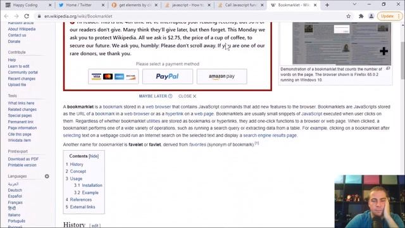This screenshot has height=228, width=405.
Task: Open the selecting article link
Action: pyautogui.click(x=72, y=135)
